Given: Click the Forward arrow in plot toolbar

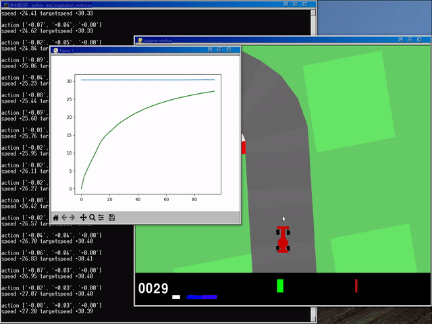Looking at the screenshot, I should [73, 217].
